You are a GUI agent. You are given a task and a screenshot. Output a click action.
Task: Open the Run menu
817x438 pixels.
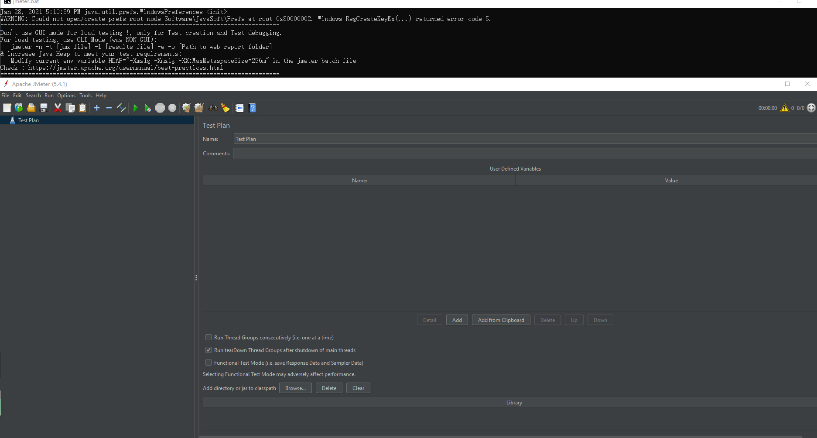[x=49, y=96]
